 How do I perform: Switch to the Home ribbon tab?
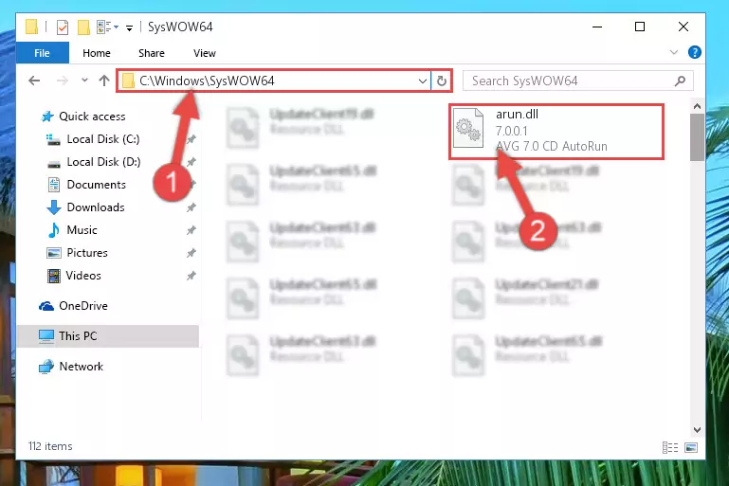pos(97,53)
